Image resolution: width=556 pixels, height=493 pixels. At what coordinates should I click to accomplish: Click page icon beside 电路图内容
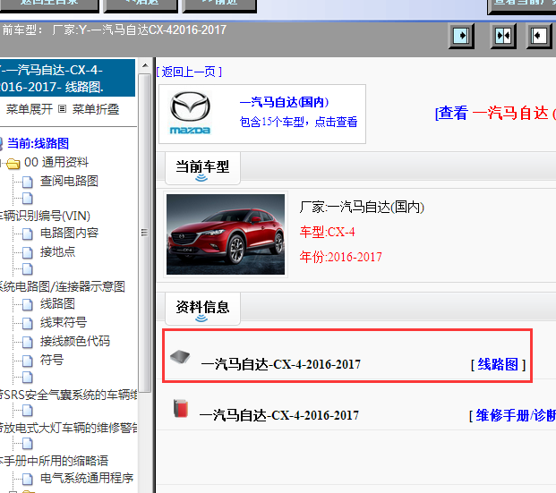pos(27,234)
